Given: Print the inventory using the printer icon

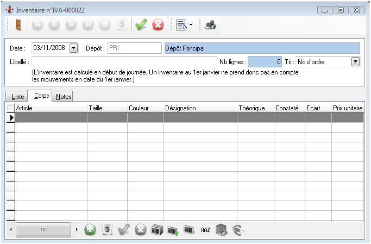Looking at the screenshot, I should (210, 24).
